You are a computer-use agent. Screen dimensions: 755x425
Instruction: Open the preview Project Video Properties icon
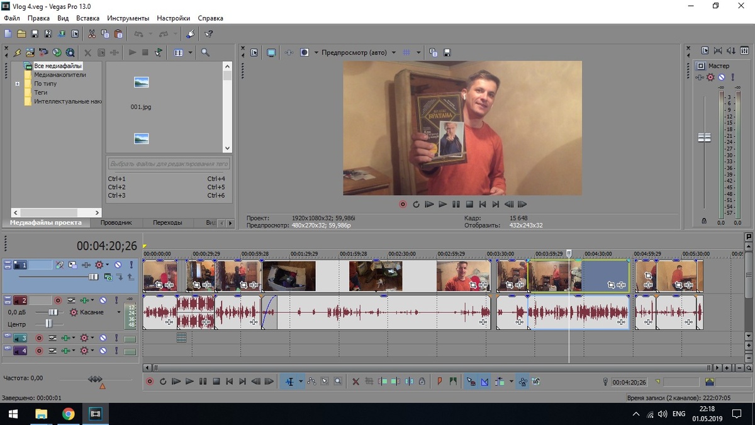(x=254, y=52)
